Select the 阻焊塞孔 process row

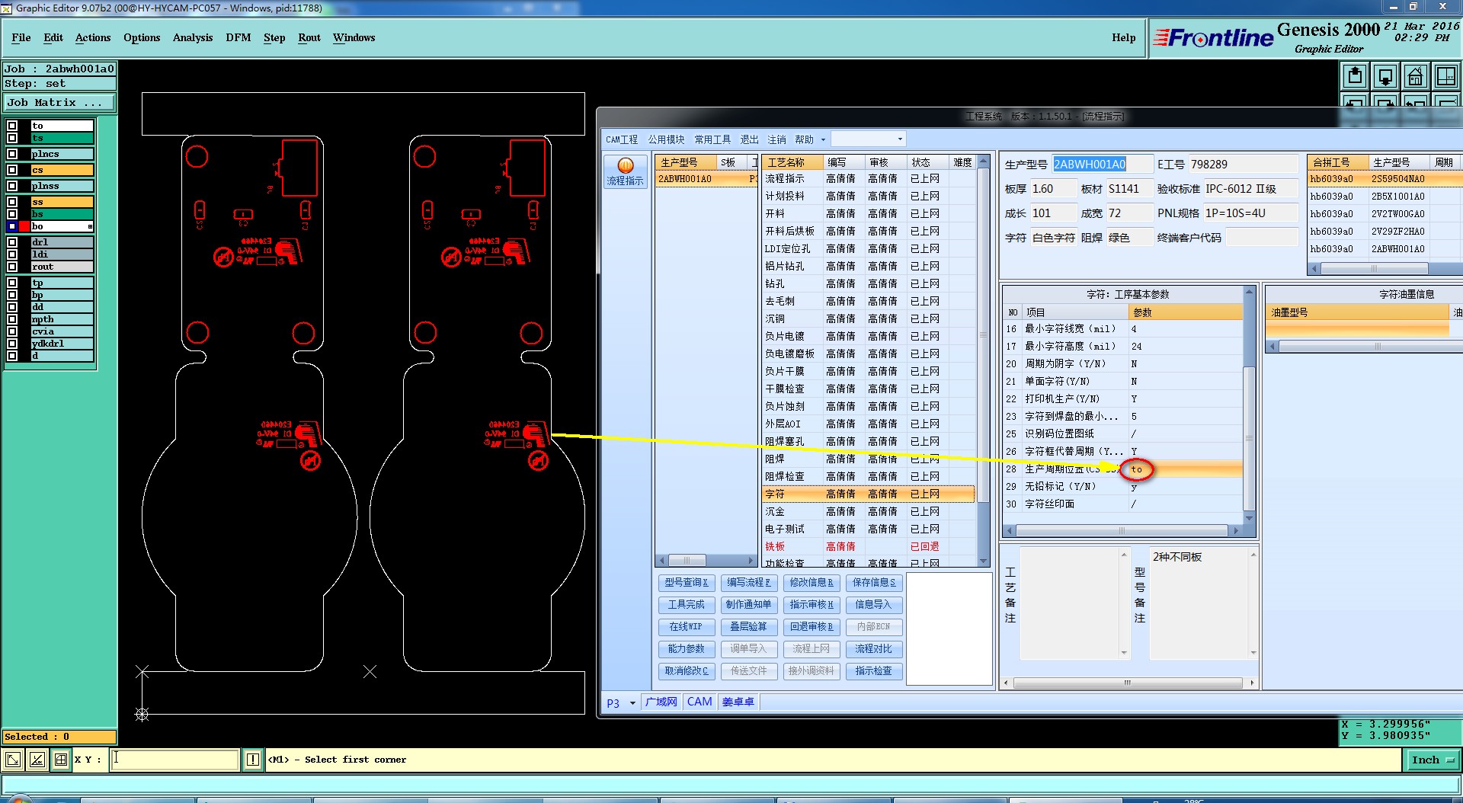coord(868,441)
